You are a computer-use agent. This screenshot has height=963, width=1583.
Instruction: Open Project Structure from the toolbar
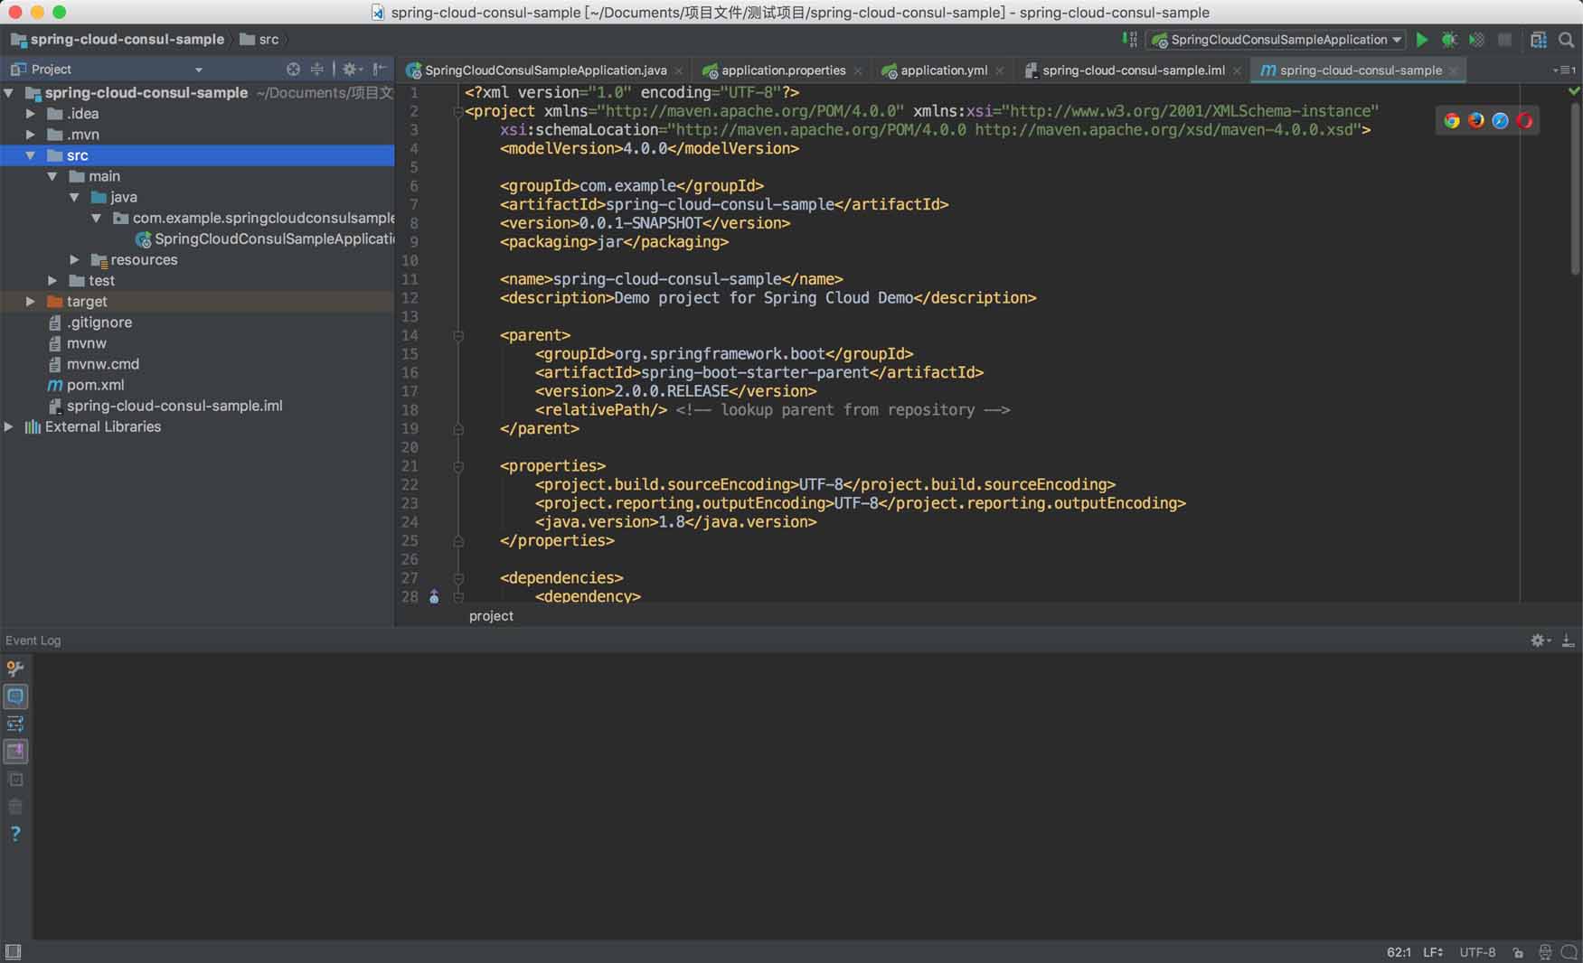[x=1539, y=40]
